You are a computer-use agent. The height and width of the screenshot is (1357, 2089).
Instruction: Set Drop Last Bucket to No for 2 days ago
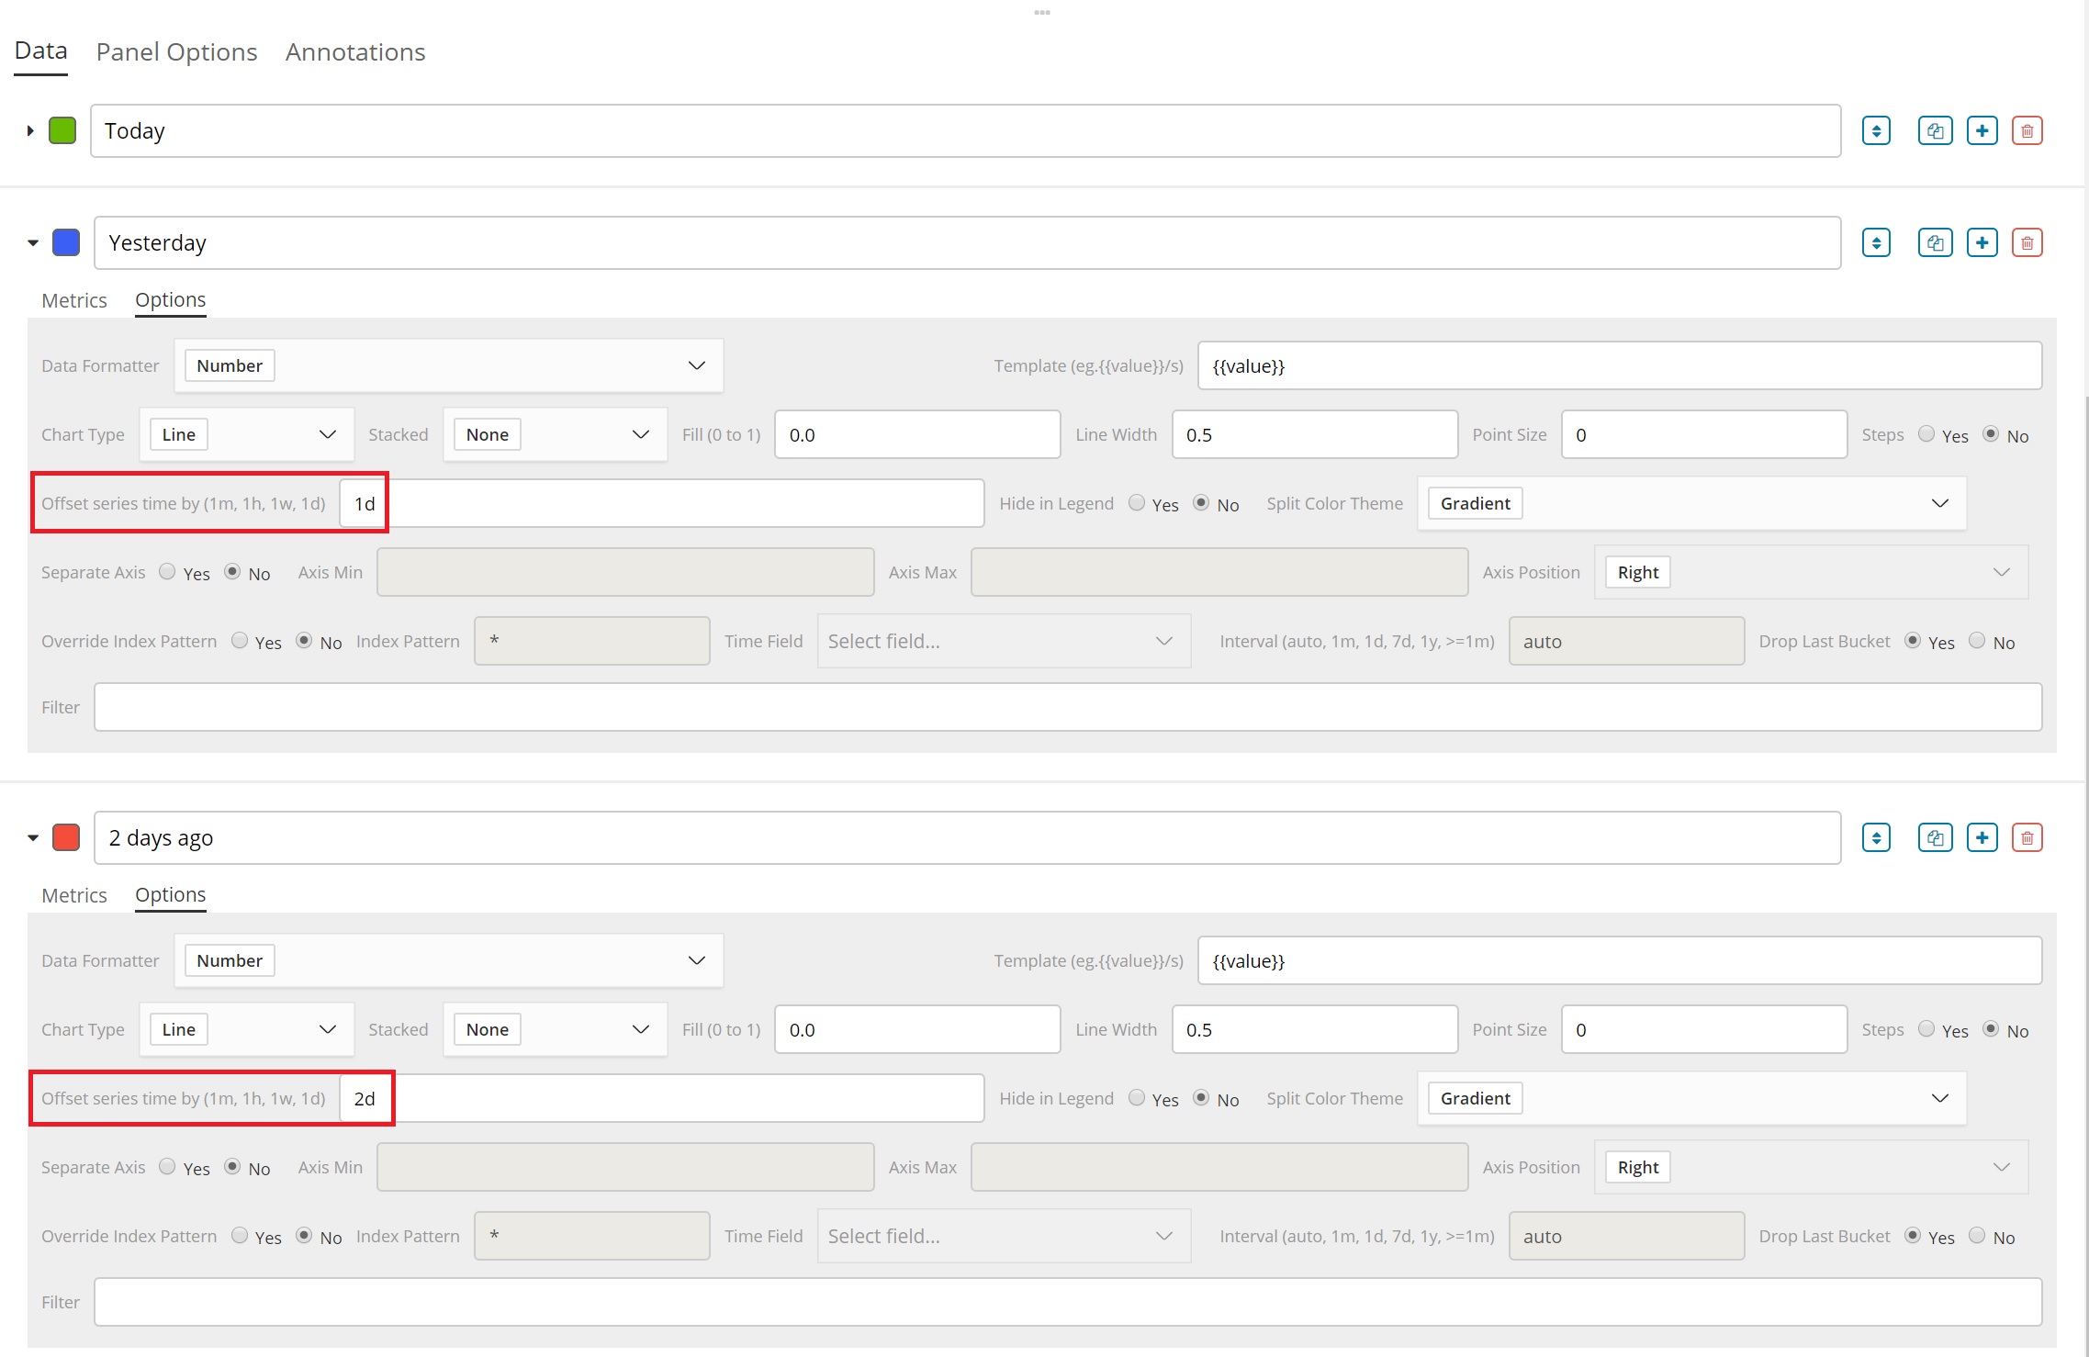point(1977,1236)
